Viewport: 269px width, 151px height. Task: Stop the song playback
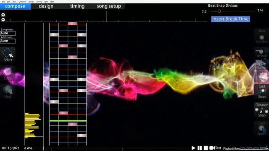pos(206,148)
